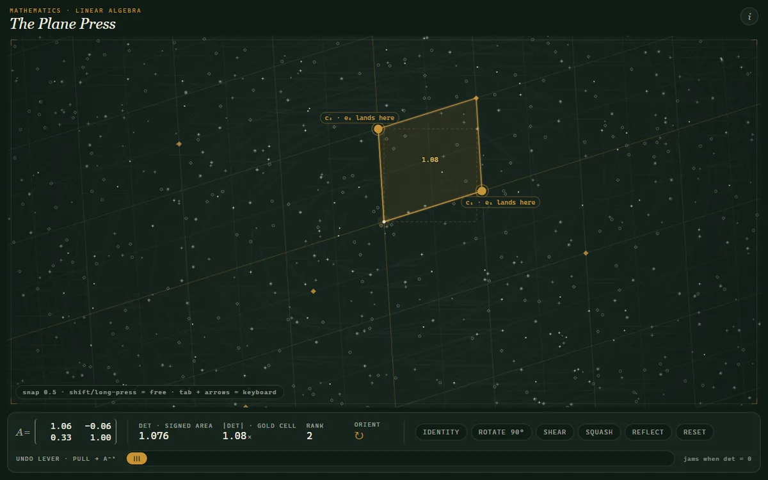Click the ORIENT label
The image size is (768, 480).
click(x=367, y=424)
